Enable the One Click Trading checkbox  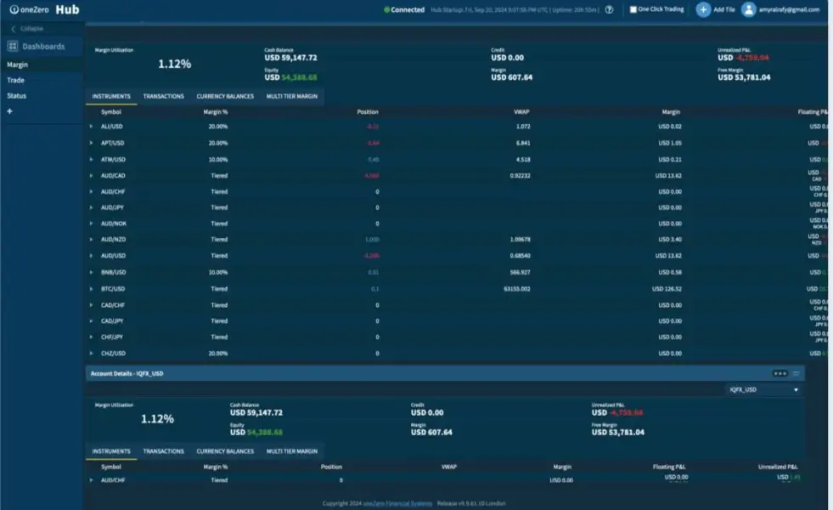tap(633, 9)
